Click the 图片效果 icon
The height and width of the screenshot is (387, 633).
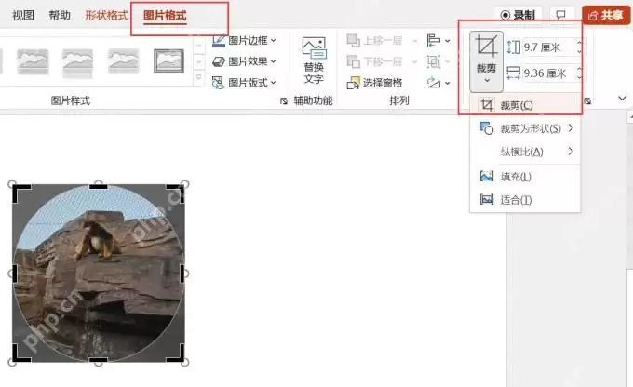[x=219, y=61]
